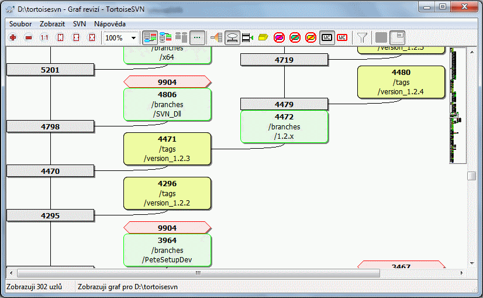Click the horizontal scrollbar thumb
This screenshot has height=298, width=483.
coord(198,273)
